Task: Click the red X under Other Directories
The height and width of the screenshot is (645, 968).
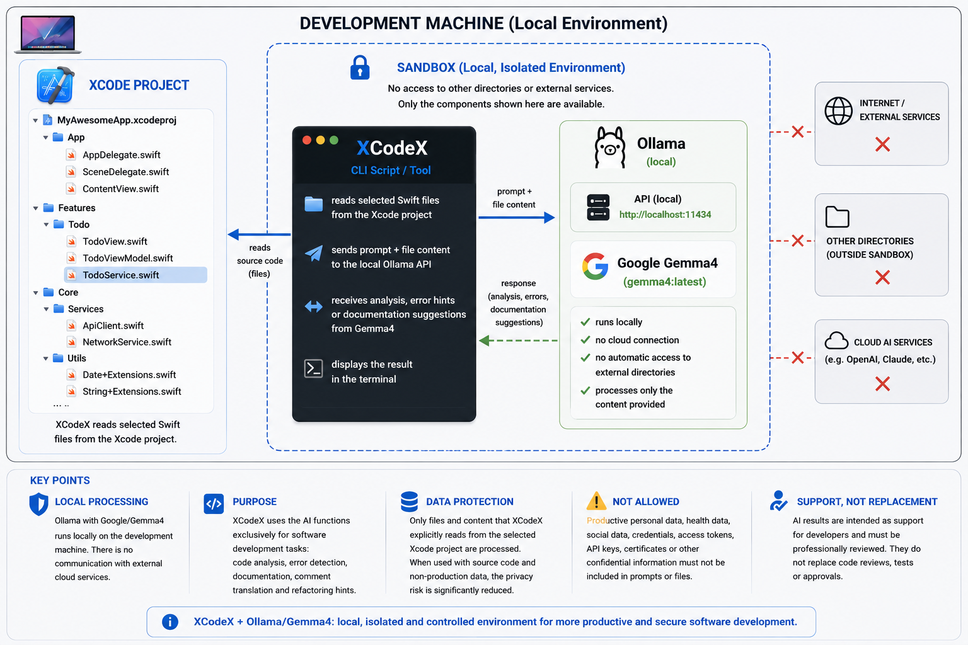Action: [882, 277]
